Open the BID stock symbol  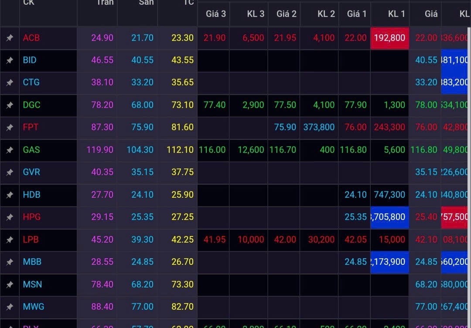click(30, 60)
